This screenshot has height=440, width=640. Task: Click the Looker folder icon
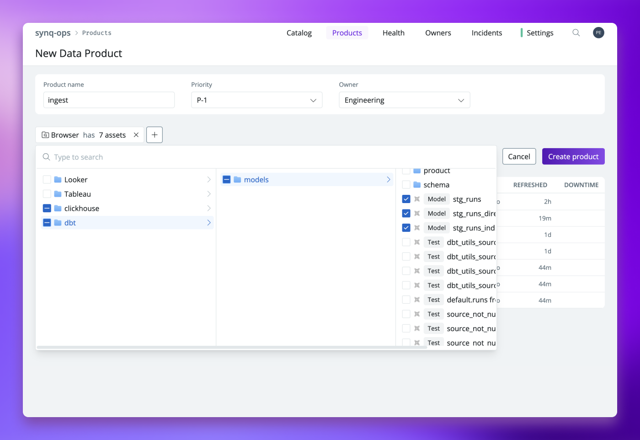58,179
